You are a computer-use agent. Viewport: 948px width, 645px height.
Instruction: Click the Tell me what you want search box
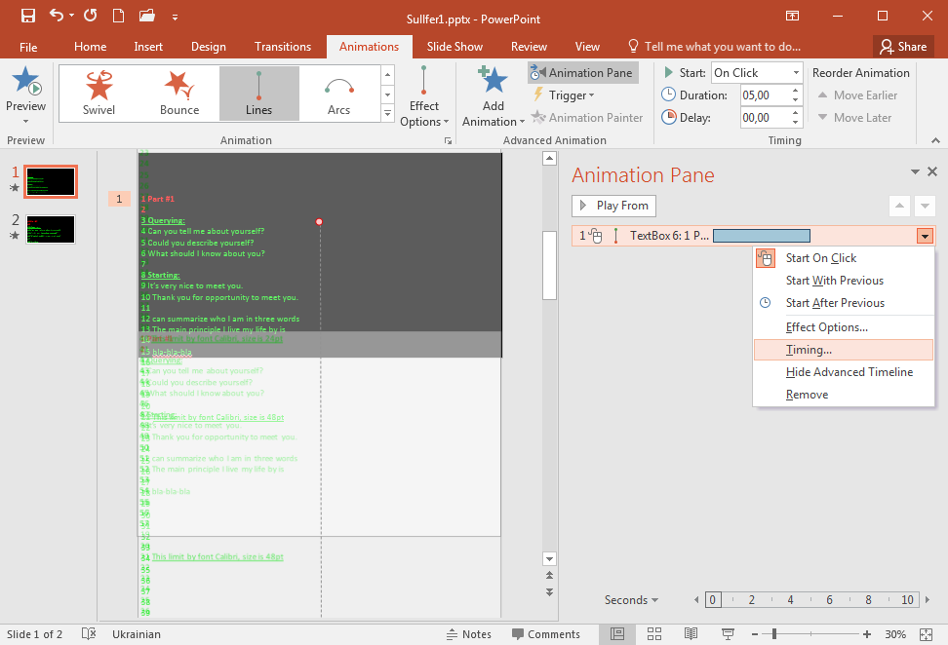coord(715,47)
